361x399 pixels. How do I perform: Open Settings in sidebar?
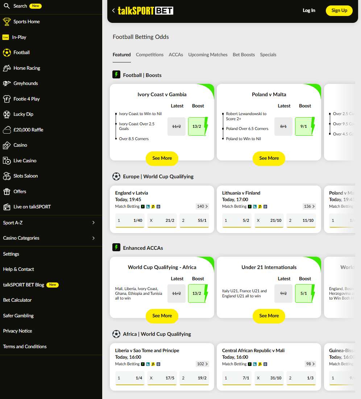pyautogui.click(x=11, y=254)
